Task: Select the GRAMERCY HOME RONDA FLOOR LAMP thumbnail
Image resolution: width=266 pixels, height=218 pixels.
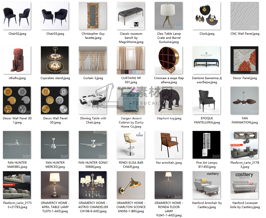Action: point(168,185)
